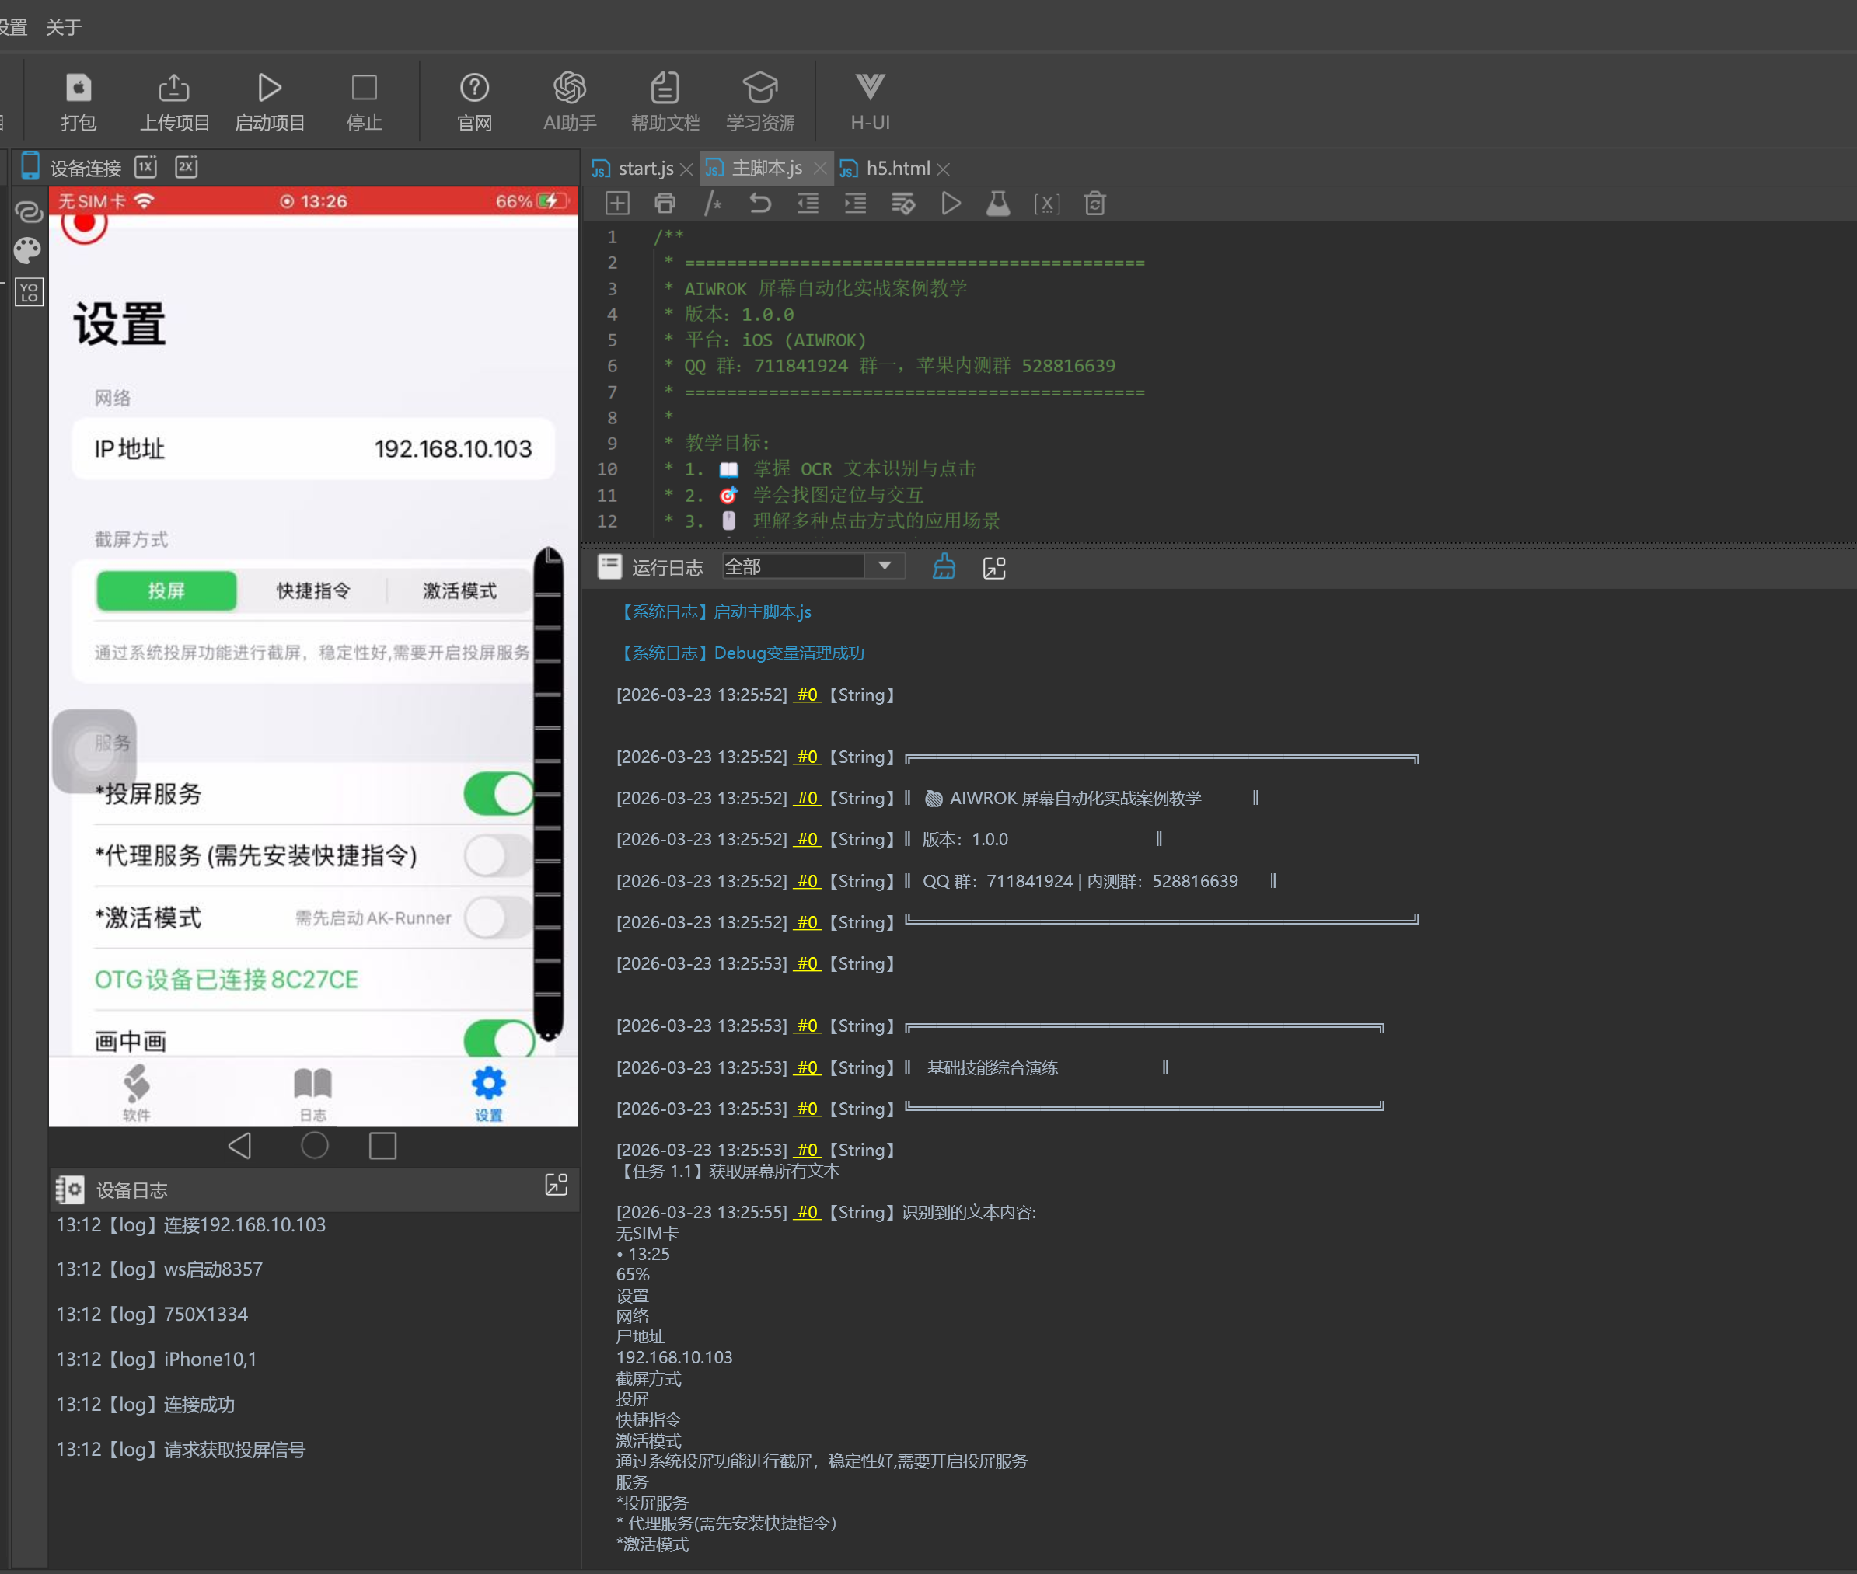Set device view to 1x scale
Viewport: 1857px width, 1574px height.
tap(145, 167)
